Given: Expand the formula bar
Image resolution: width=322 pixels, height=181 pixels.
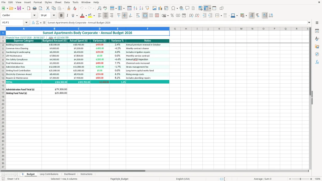Looking at the screenshot, I should pyautogui.click(x=309, y=23).
